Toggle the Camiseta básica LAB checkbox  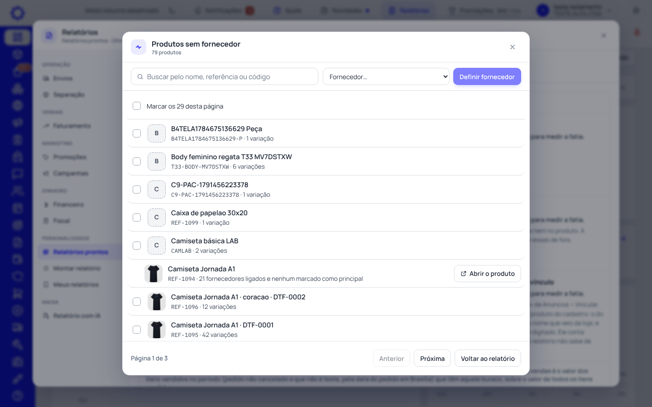(137, 246)
